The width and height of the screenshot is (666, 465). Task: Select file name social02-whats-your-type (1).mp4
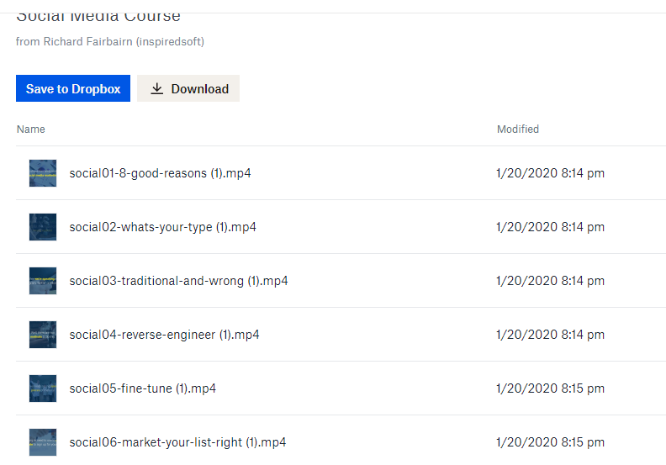(162, 227)
